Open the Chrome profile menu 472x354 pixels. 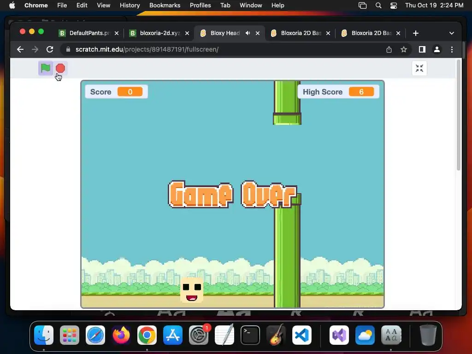(x=437, y=49)
